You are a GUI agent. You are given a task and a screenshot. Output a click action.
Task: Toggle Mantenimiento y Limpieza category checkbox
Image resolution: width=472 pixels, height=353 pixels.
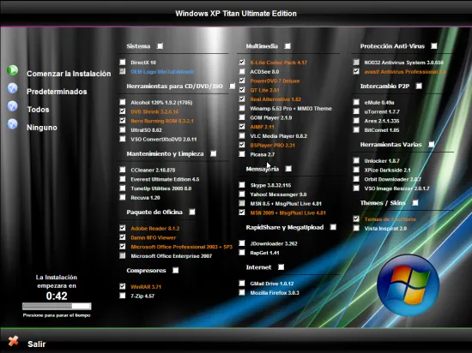pyautogui.click(x=214, y=154)
